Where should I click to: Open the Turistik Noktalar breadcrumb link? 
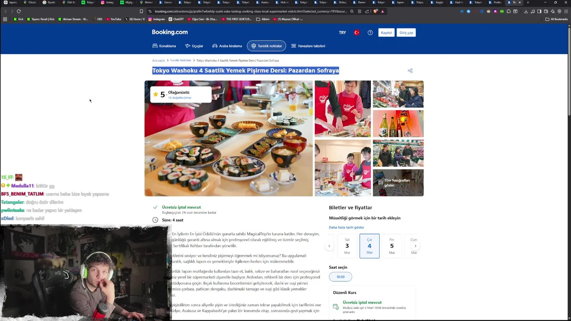[181, 60]
